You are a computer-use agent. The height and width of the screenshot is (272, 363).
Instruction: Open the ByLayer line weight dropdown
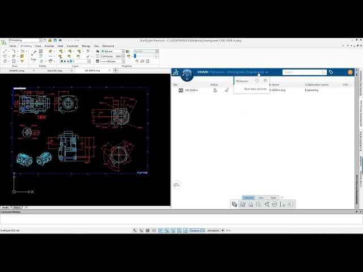pos(123,61)
